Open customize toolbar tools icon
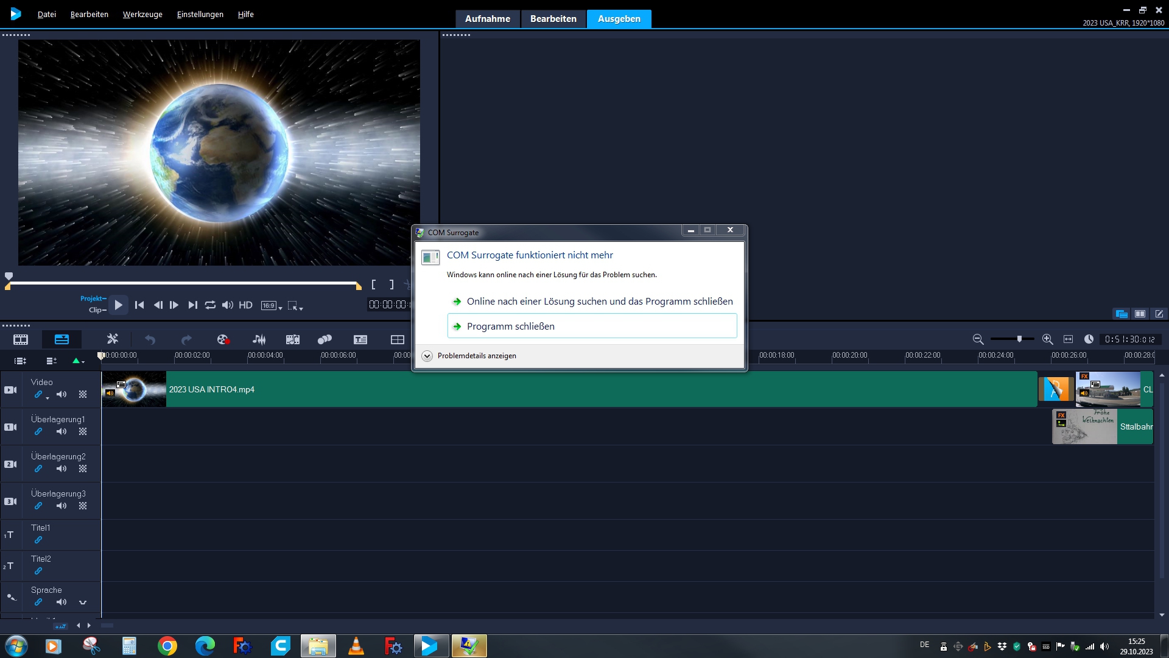Image resolution: width=1169 pixels, height=658 pixels. coord(113,339)
